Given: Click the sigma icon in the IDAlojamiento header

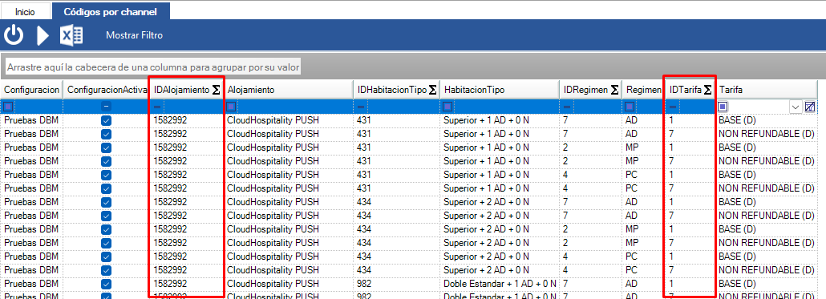Looking at the screenshot, I should pos(216,90).
